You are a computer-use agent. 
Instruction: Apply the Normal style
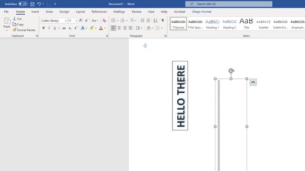[178, 24]
